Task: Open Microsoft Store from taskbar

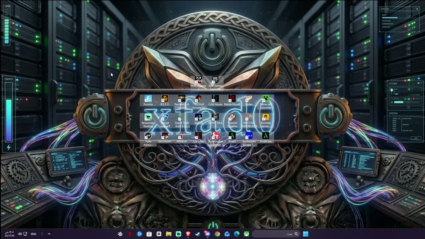Action: 149,234
